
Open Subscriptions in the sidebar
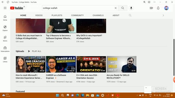tap(5, 49)
